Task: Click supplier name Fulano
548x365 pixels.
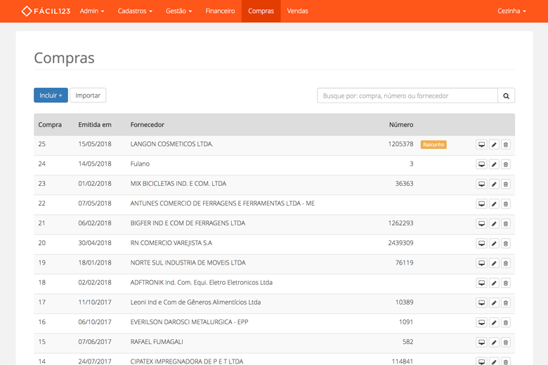Action: 140,164
